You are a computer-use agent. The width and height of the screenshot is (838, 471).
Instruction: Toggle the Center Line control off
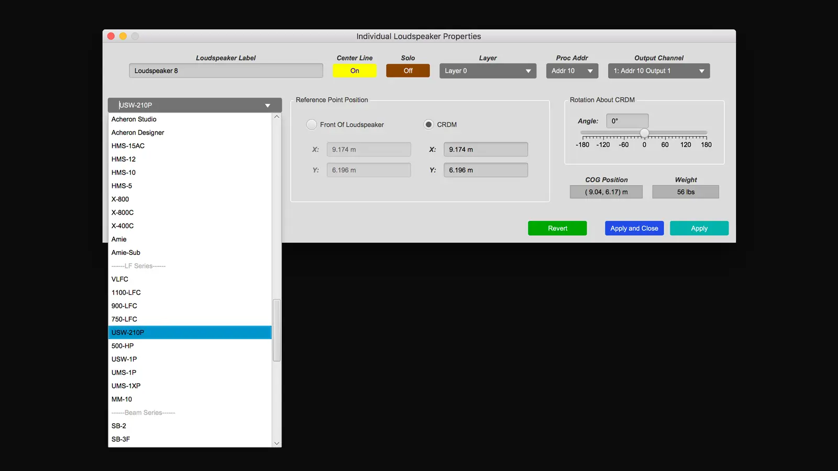pos(355,70)
